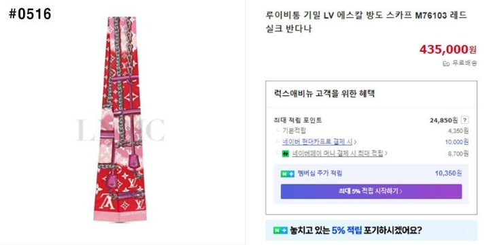Click the 멤버십 추가 적립 text
Image resolution: width=487 pixels, height=245 pixels.
pyautogui.click(x=320, y=174)
